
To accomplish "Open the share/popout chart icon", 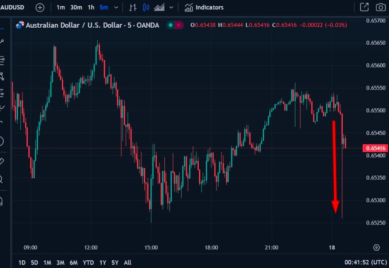I will click(364, 7).
